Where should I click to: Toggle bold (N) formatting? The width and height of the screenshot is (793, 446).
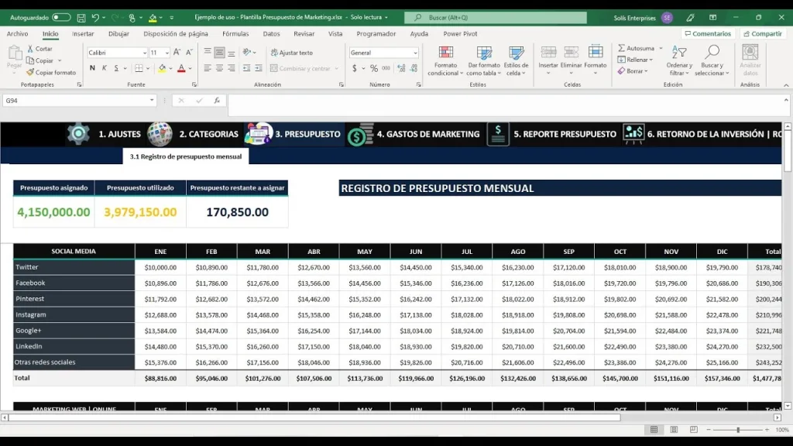pyautogui.click(x=92, y=68)
